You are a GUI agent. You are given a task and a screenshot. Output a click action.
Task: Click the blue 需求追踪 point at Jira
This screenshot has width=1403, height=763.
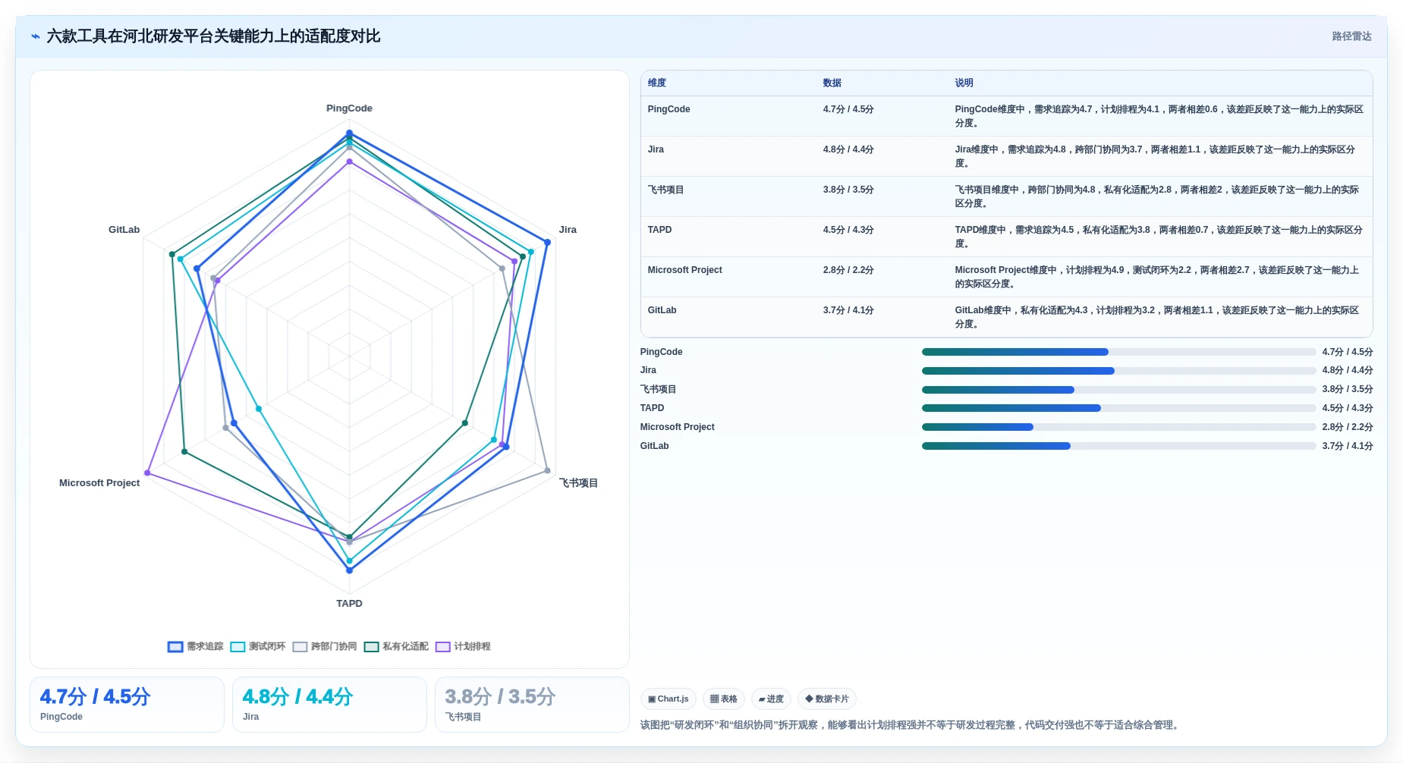pos(547,243)
